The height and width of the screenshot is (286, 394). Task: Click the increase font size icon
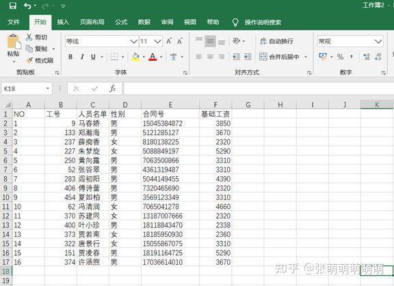point(169,41)
